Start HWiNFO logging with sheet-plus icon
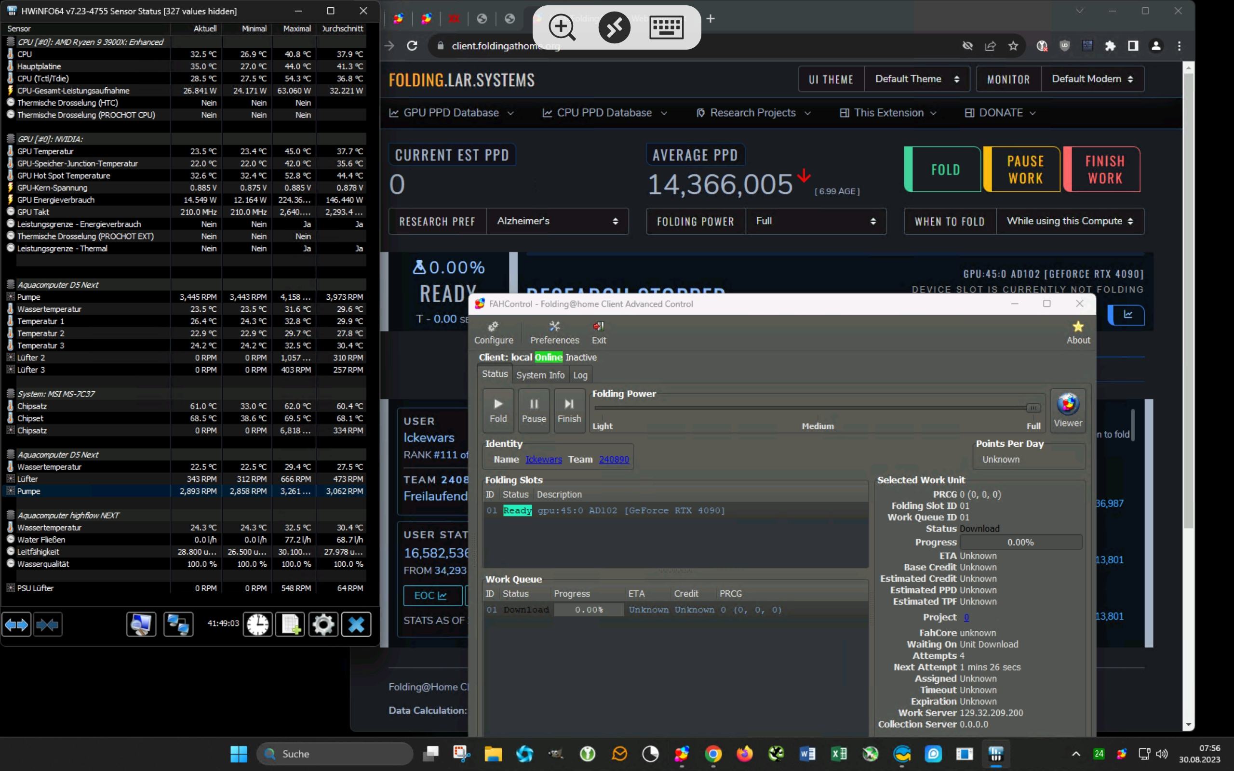 (x=290, y=624)
